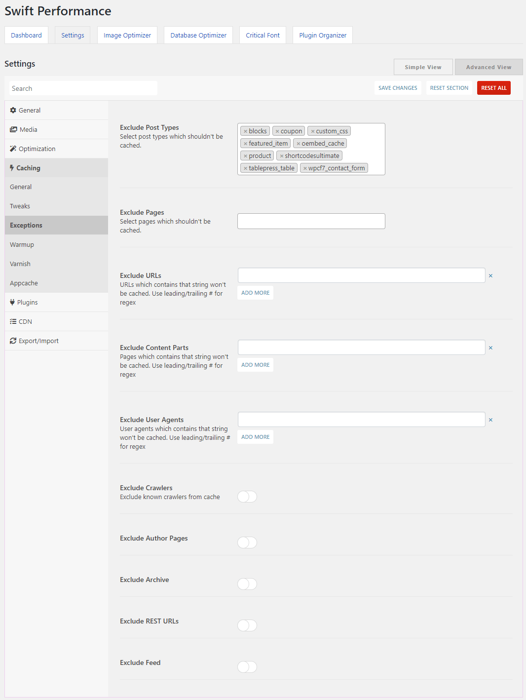
Task: Delete the Exclude User Agents entry row
Action: pyautogui.click(x=490, y=420)
